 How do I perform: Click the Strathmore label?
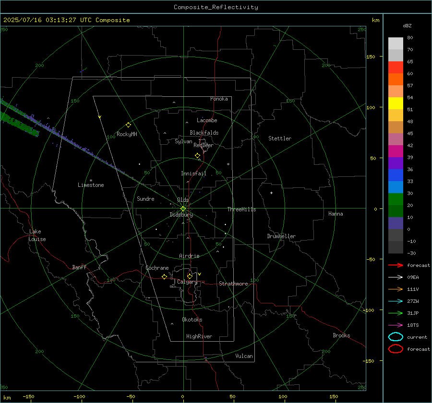[233, 284]
